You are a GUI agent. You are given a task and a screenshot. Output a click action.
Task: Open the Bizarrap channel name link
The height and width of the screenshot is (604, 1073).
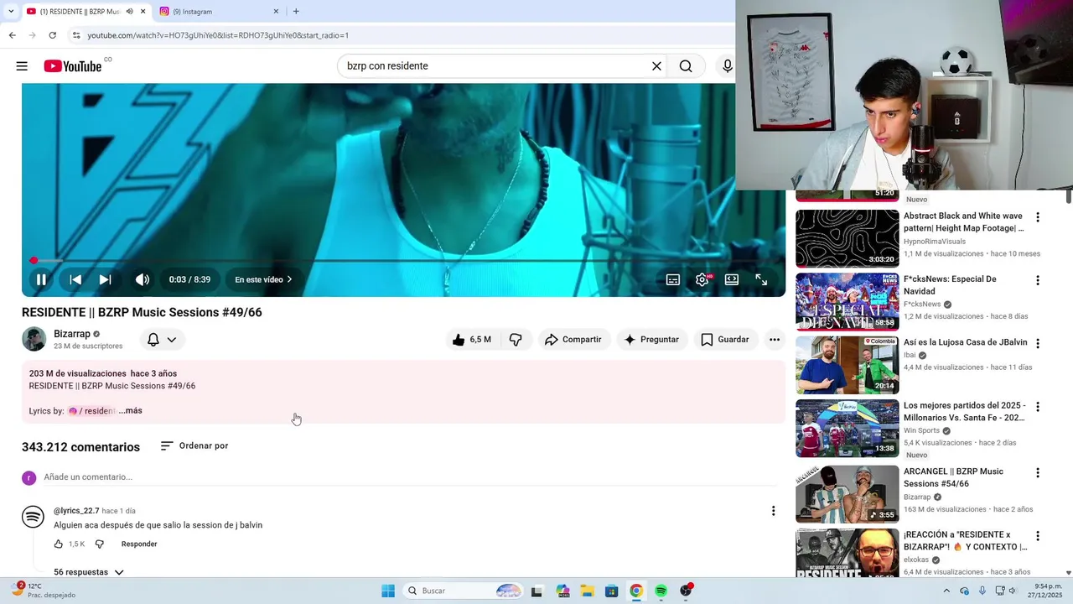[71, 334]
